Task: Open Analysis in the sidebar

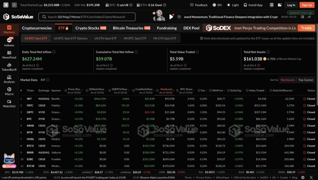Action: click(9, 79)
